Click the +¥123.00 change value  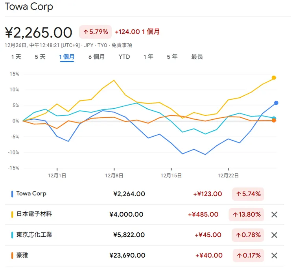click(x=208, y=194)
